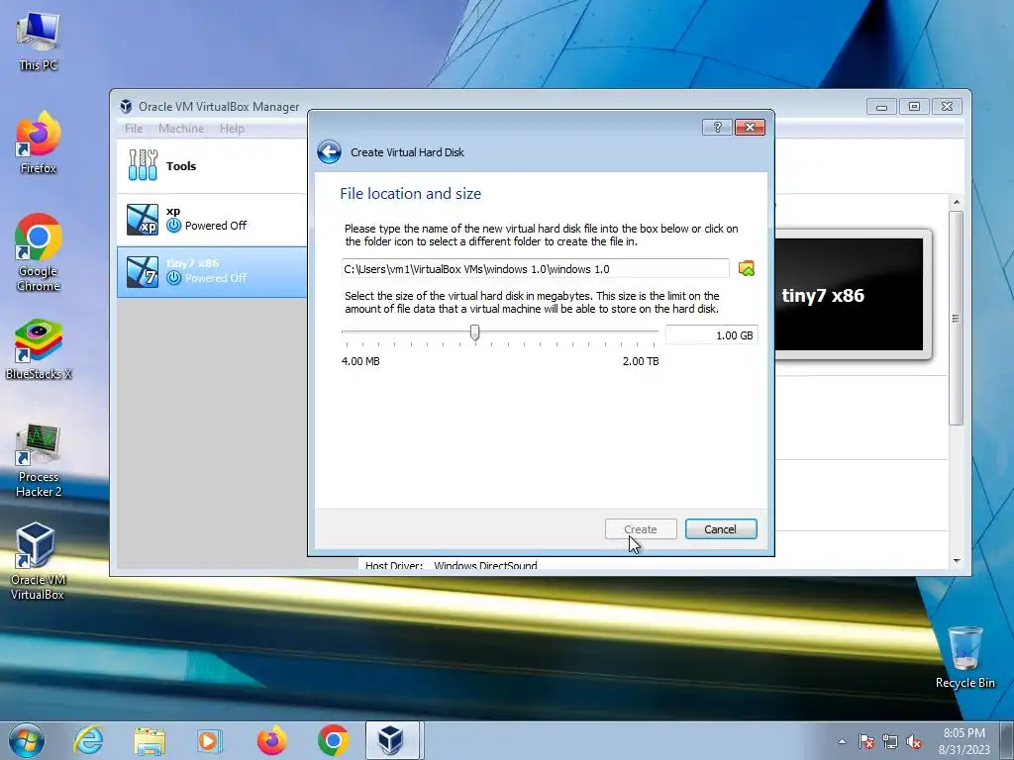
Task: Open the BlueStacks X desktop shortcut
Action: pos(39,349)
